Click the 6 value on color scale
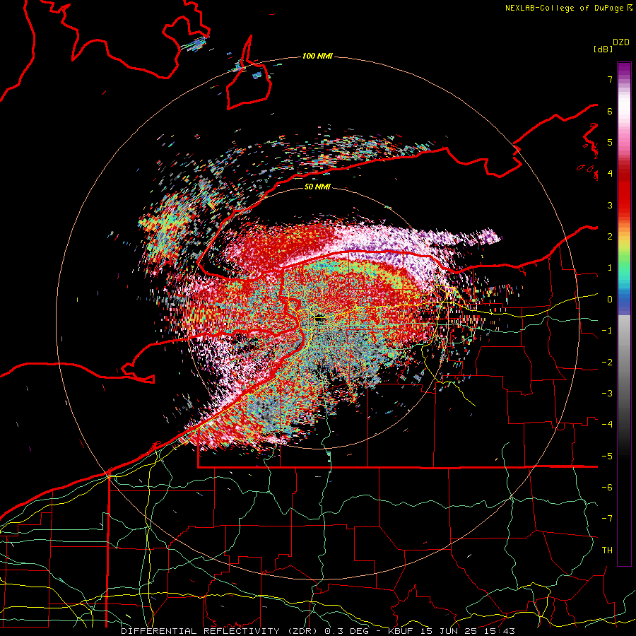636x636 pixels. (x=610, y=111)
